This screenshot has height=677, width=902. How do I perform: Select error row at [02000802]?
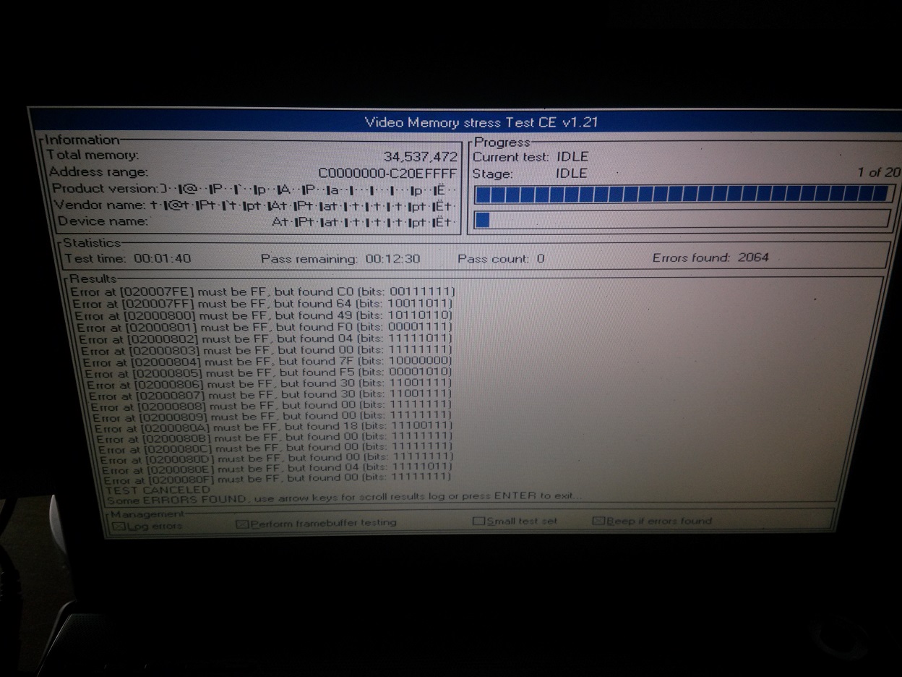click(x=266, y=338)
